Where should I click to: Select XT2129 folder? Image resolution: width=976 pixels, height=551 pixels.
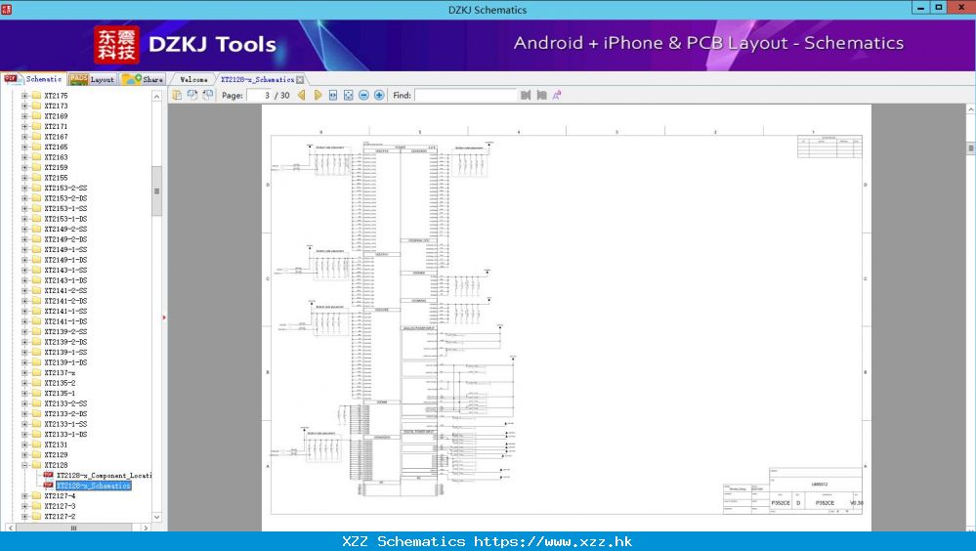coord(56,455)
